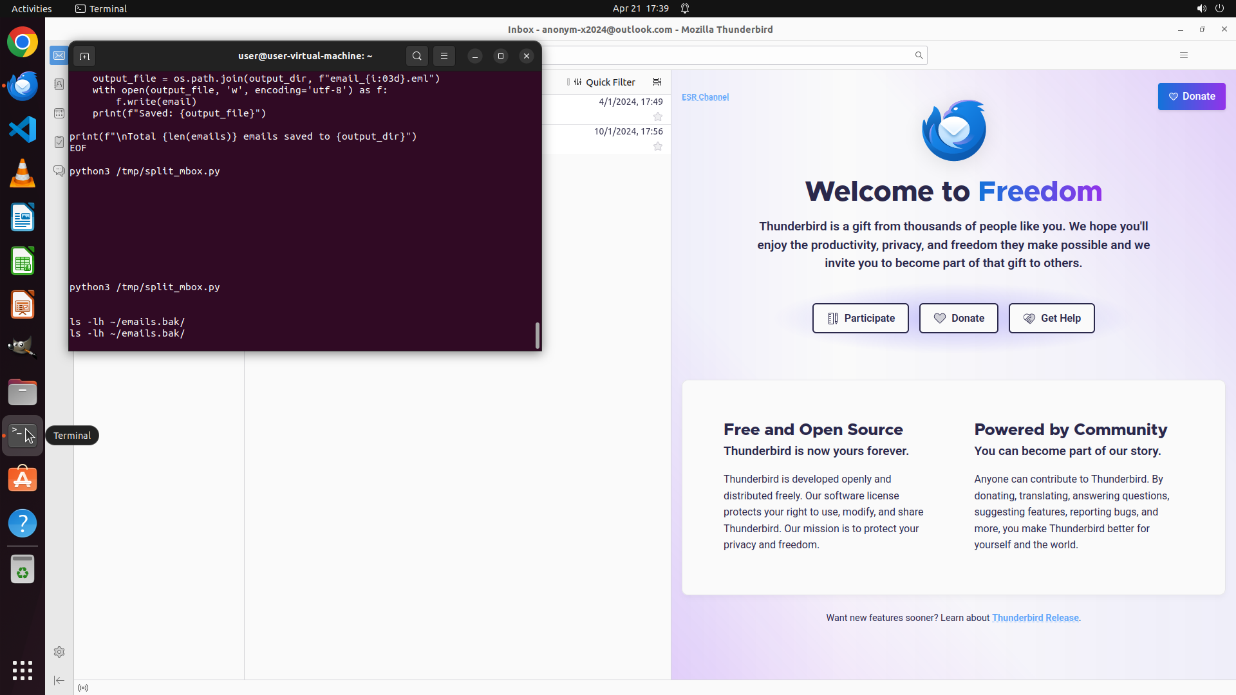Image resolution: width=1236 pixels, height=695 pixels.
Task: Click the terminal vertical scrollbar
Action: pyautogui.click(x=538, y=335)
